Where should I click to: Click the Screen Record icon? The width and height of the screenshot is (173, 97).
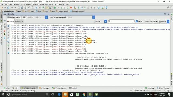coord(5,24)
